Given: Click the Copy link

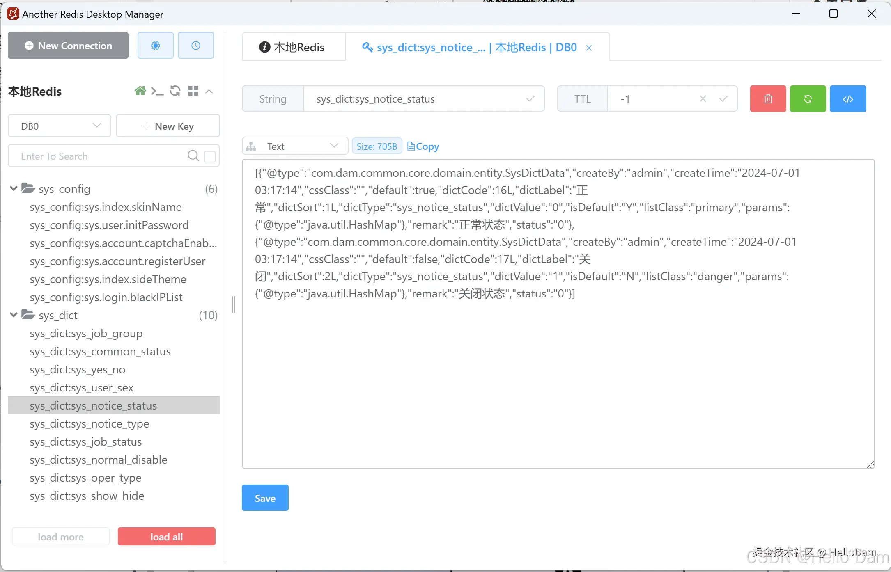Looking at the screenshot, I should (x=423, y=146).
